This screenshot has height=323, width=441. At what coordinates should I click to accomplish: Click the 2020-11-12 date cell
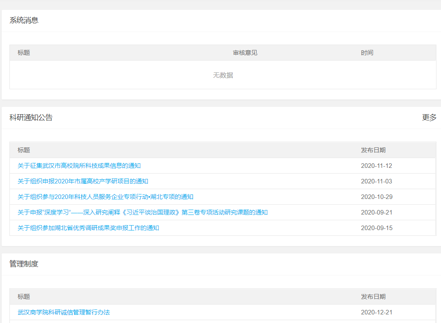click(x=376, y=166)
